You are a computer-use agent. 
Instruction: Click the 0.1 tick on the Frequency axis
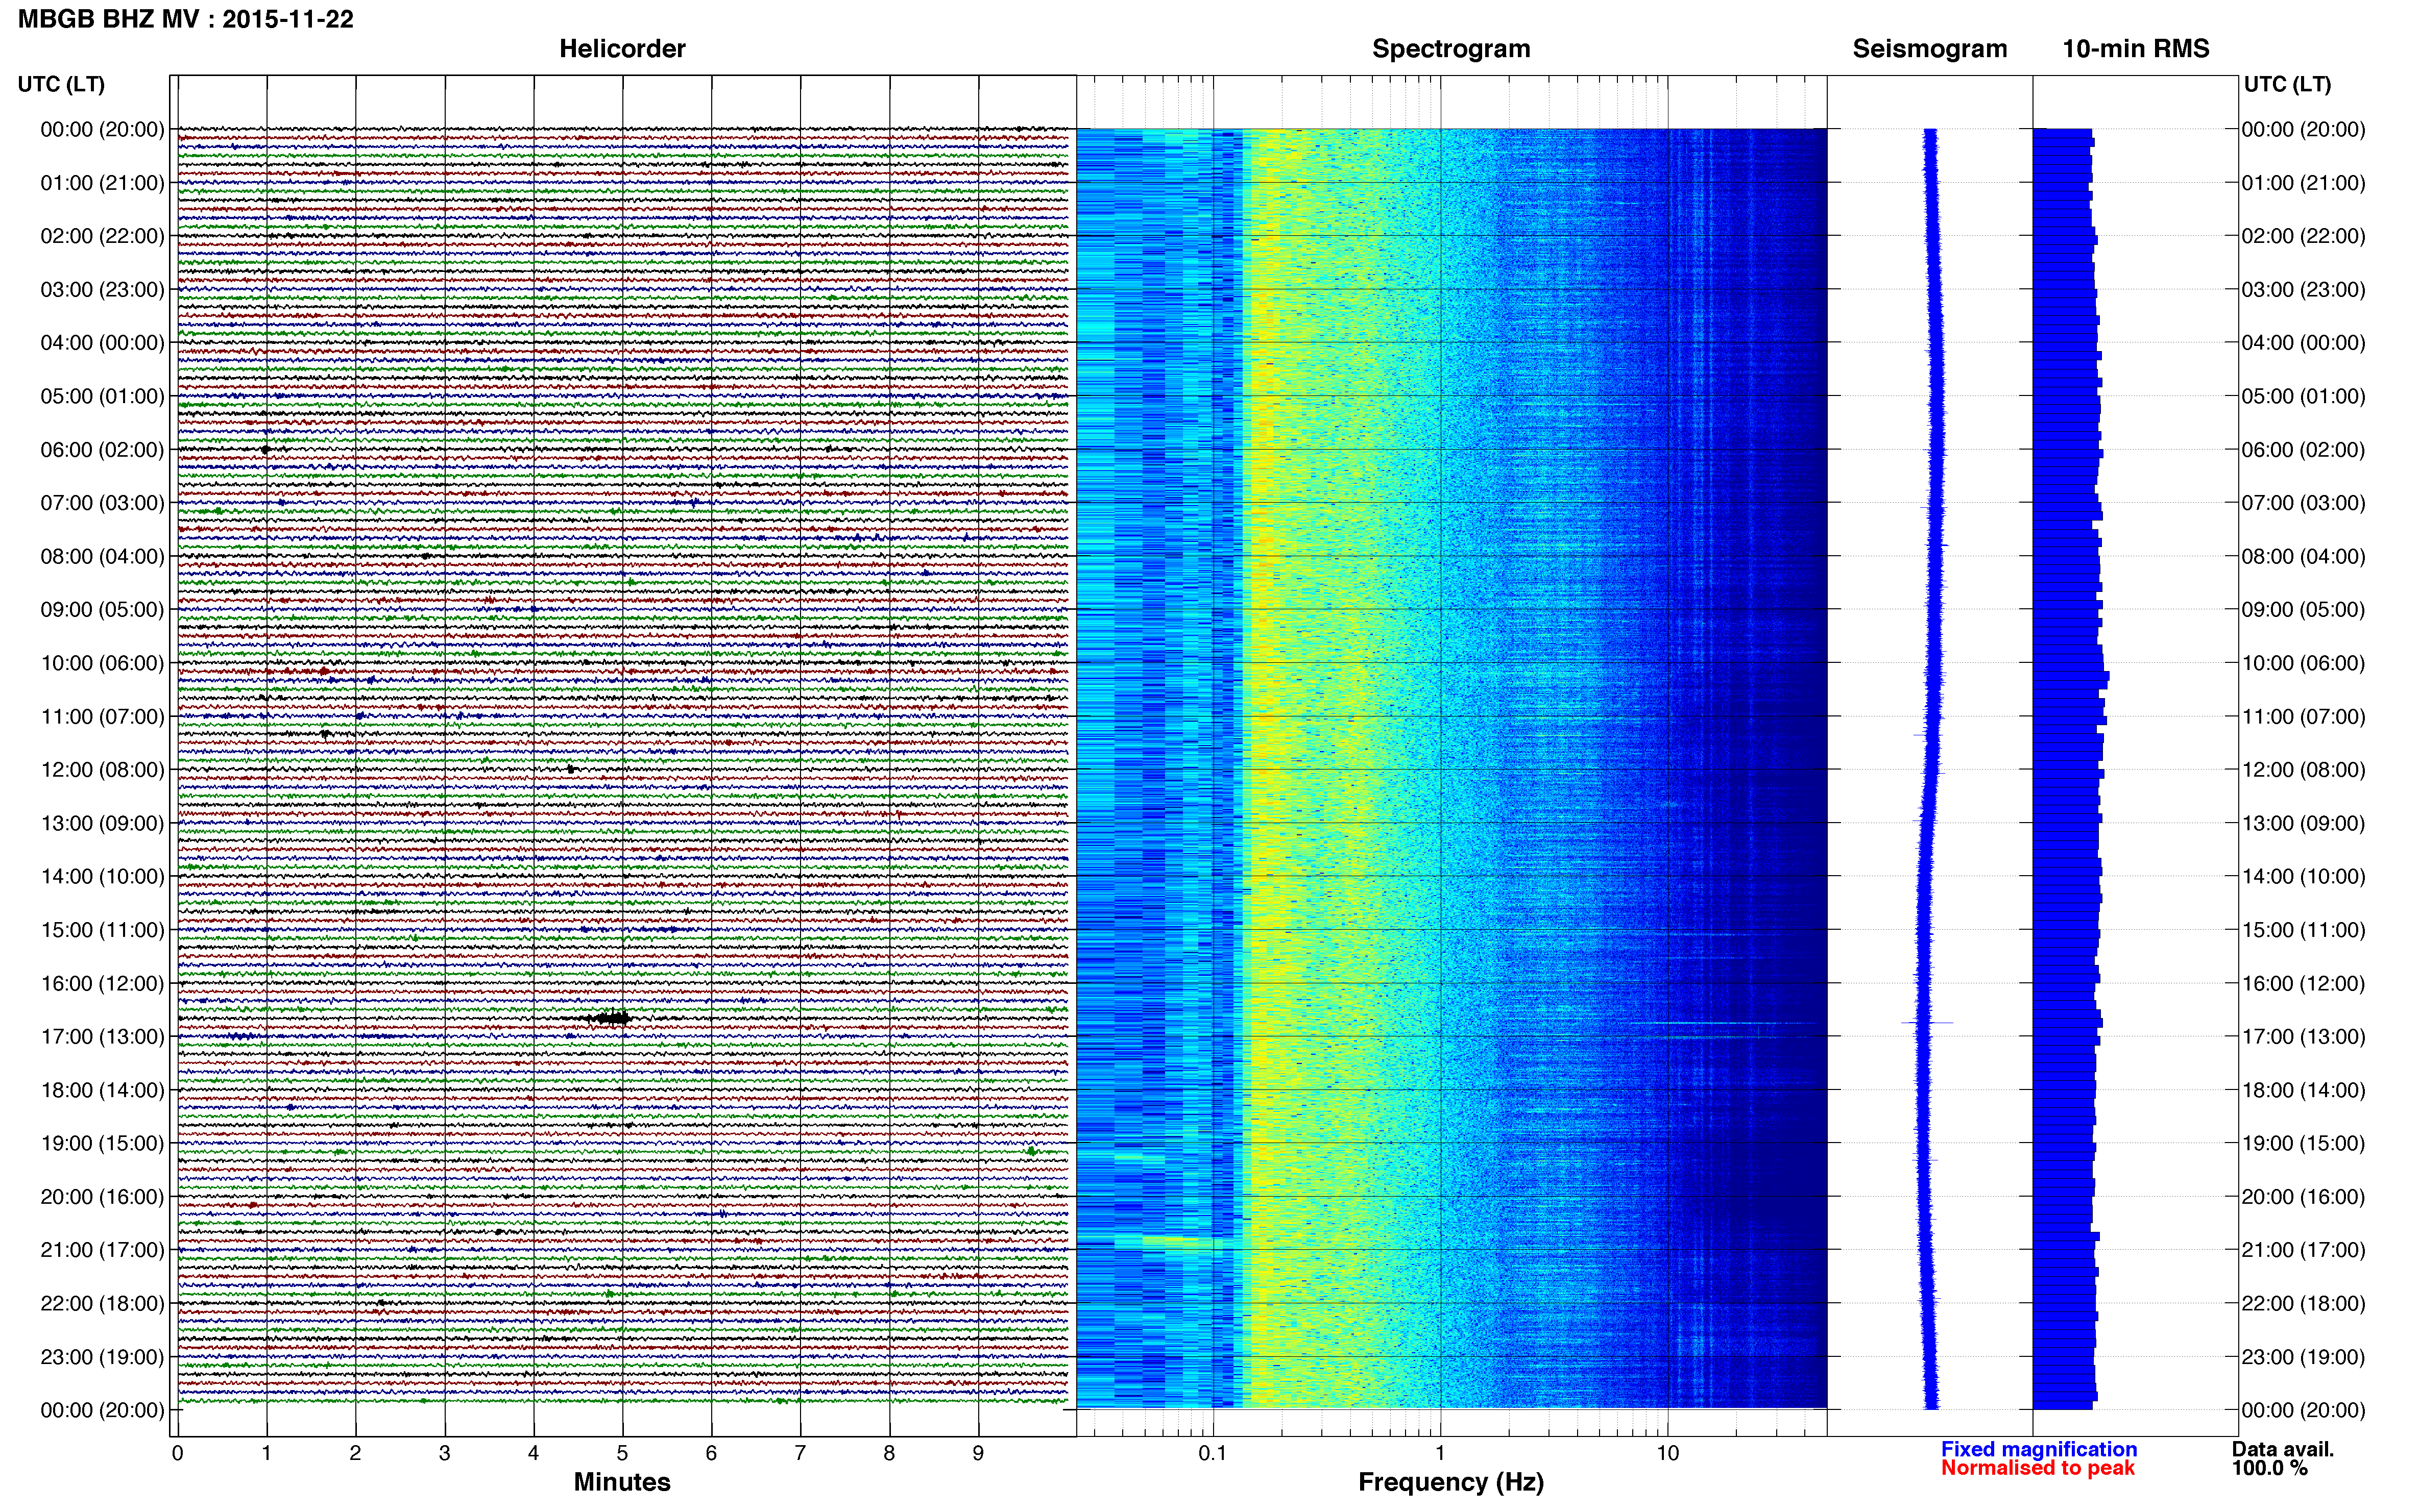point(1213,1453)
